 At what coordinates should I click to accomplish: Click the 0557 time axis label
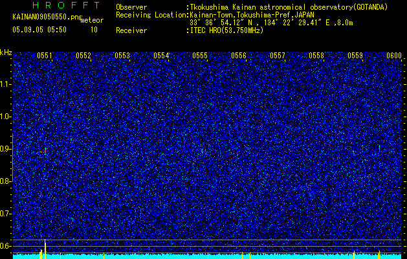tap(278, 56)
